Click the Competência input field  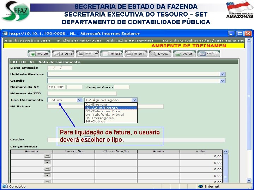pos(122,87)
